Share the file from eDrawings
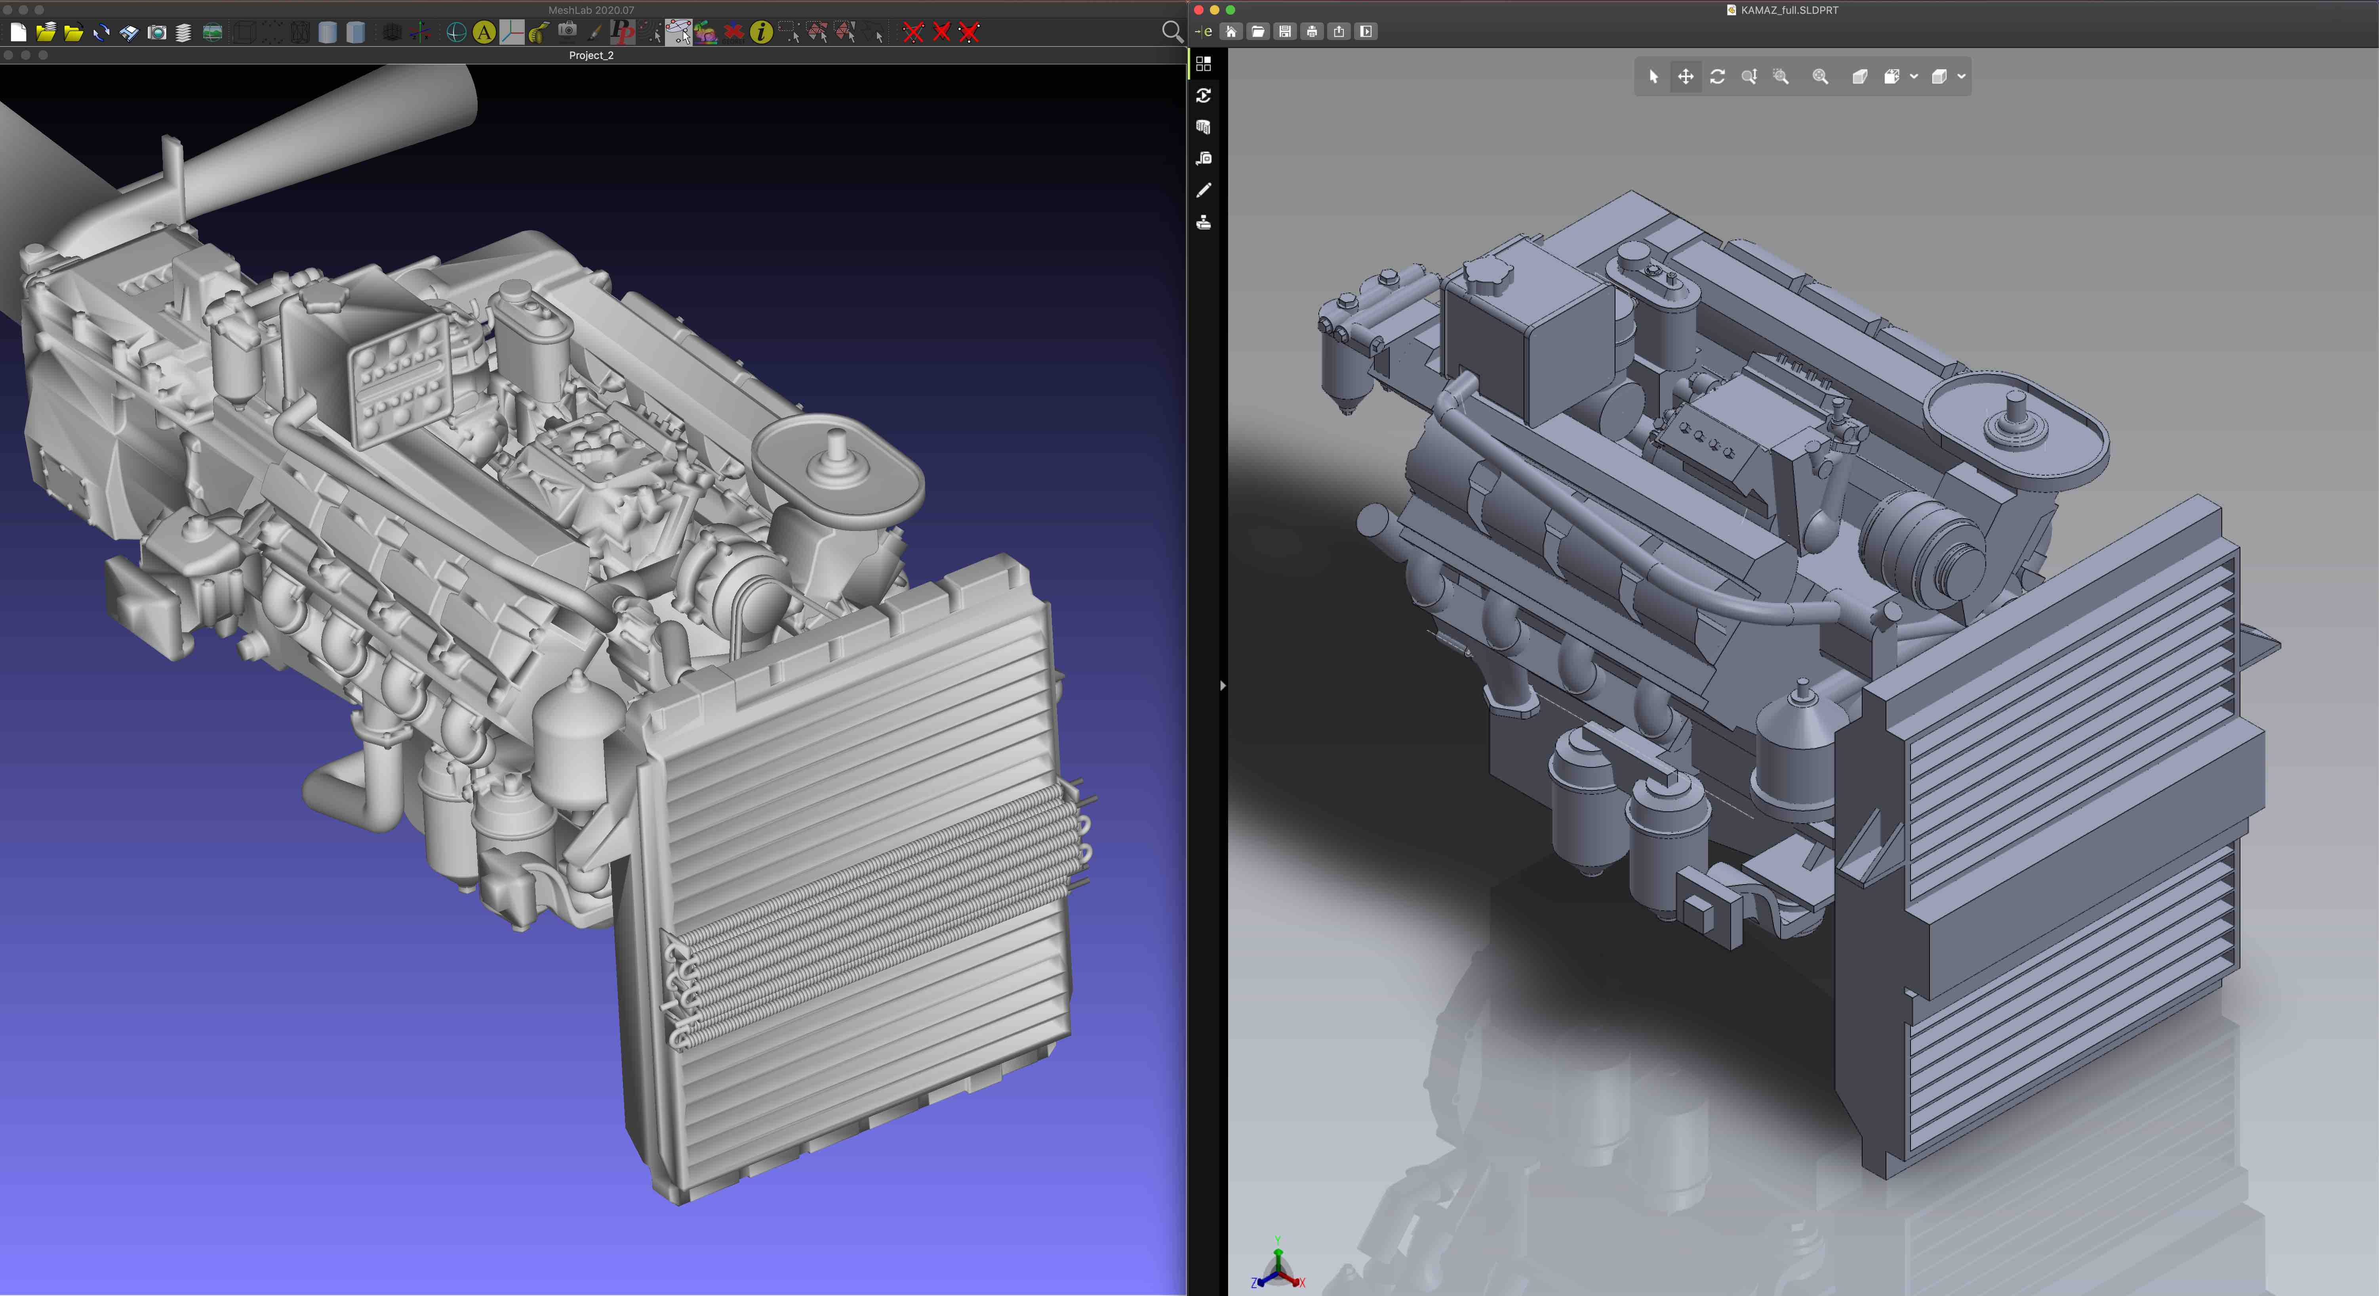The height and width of the screenshot is (1296, 2379). pos(1339,31)
